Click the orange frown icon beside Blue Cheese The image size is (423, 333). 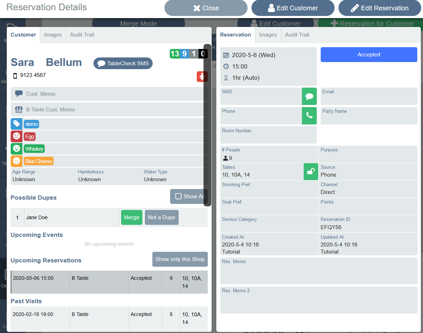click(x=16, y=161)
